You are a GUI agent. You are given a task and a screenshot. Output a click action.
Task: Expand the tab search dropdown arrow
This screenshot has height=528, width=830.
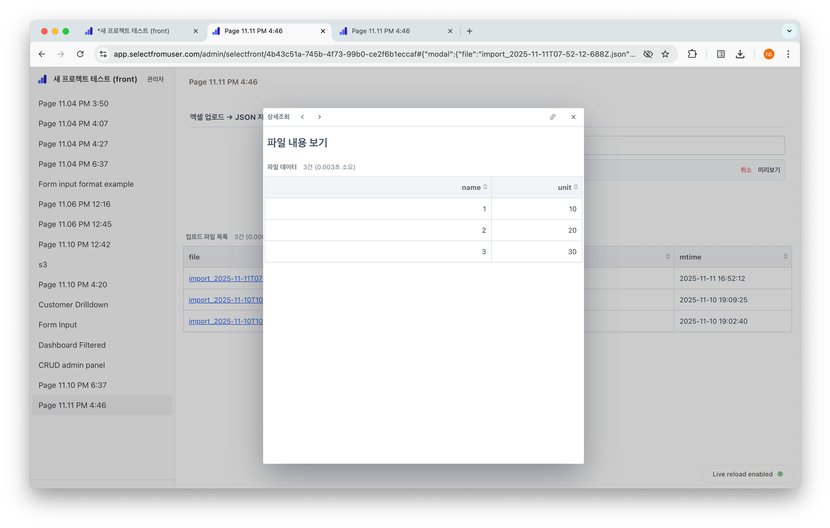789,31
